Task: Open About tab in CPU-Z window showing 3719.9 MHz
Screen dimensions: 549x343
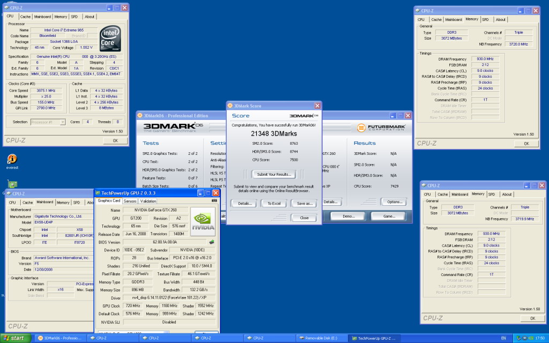Action: click(507, 194)
